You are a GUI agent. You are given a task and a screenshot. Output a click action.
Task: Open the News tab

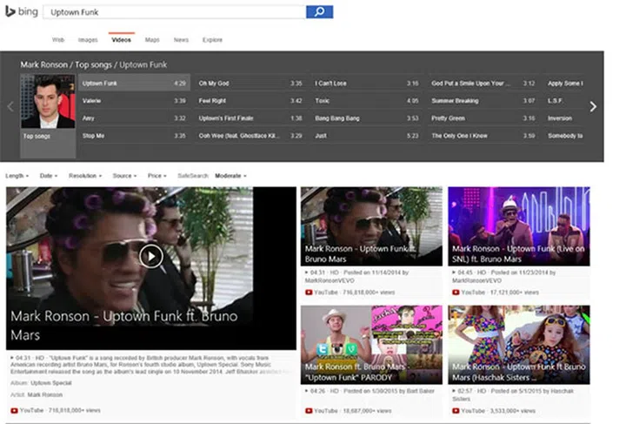181,39
